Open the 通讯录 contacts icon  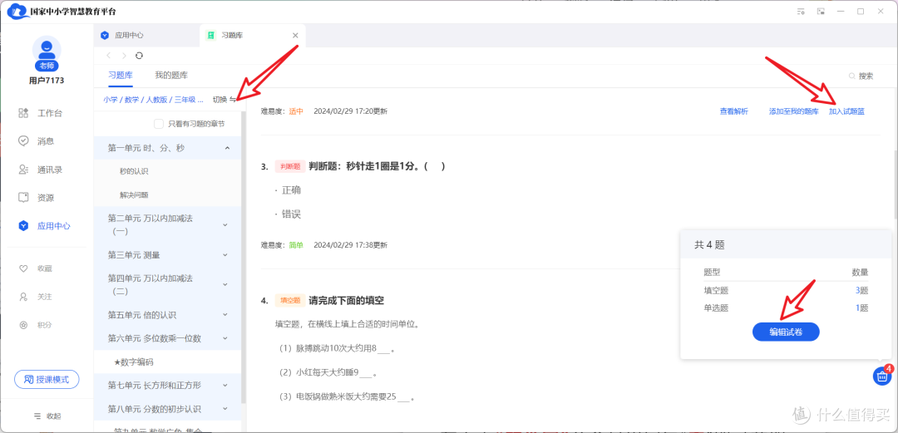point(23,170)
